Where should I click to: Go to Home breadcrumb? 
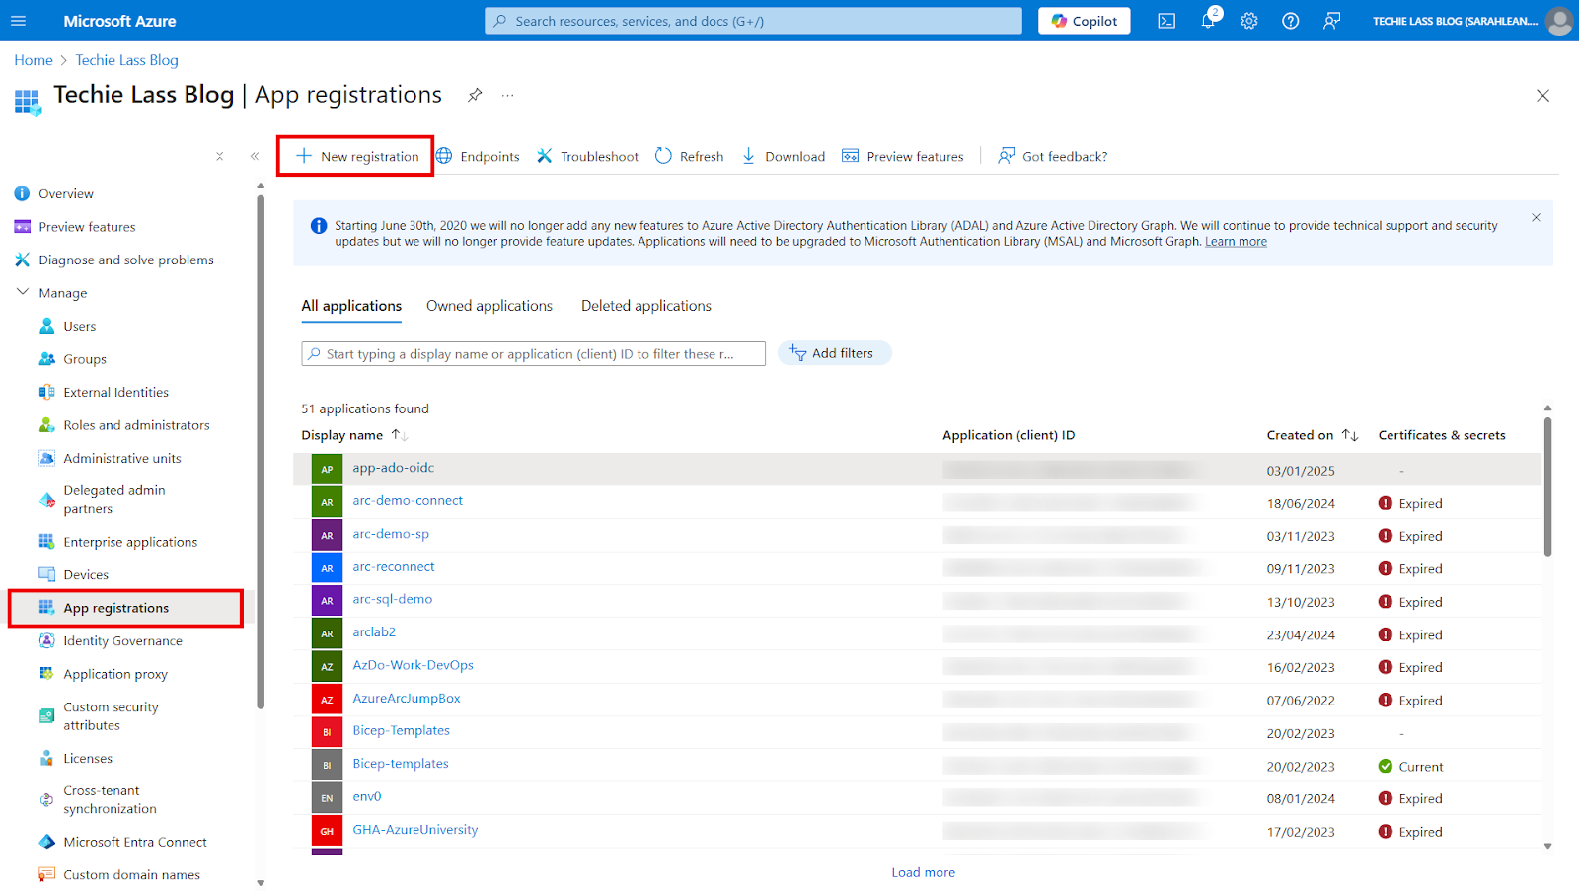tap(34, 60)
